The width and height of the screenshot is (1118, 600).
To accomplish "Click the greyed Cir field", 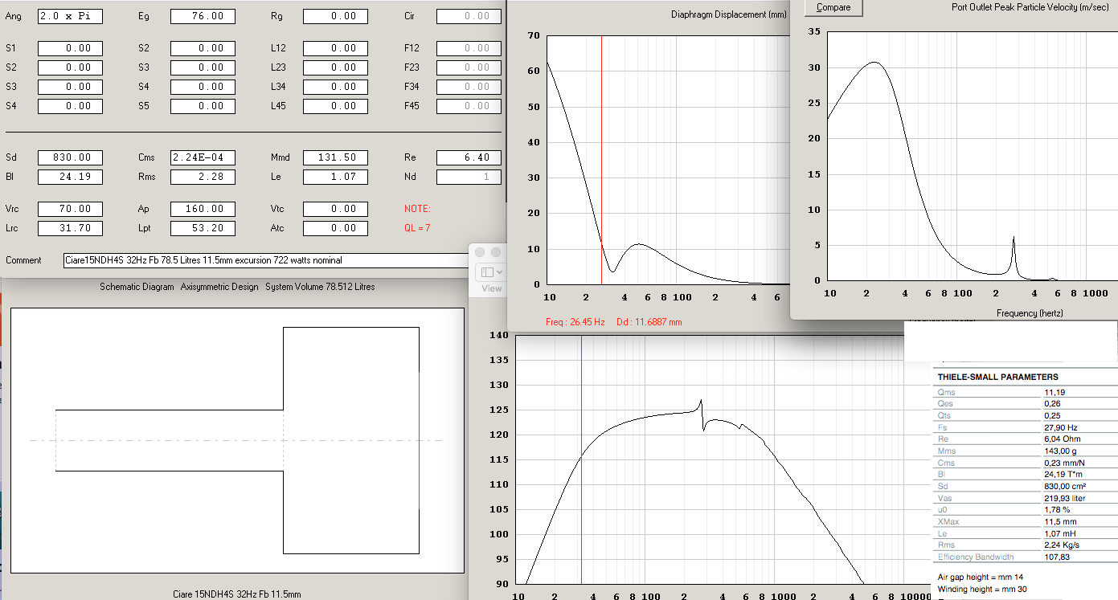I will pyautogui.click(x=469, y=16).
